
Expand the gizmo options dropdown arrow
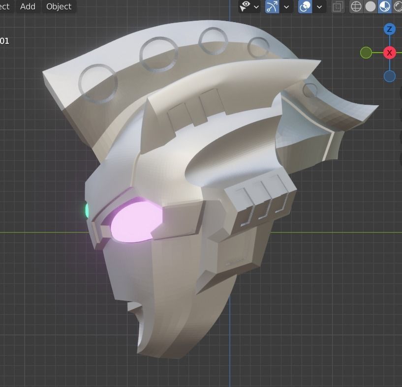click(286, 7)
